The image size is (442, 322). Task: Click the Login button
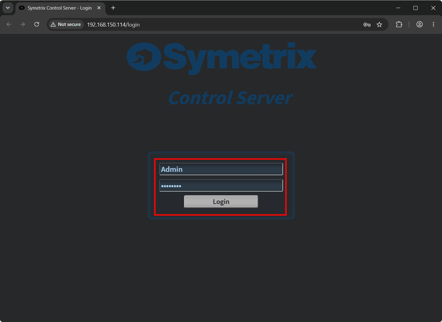tap(221, 201)
